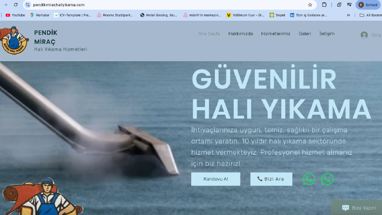The height and width of the screenshot is (215, 382).
Task: Click the Giriş login link
Action: tap(376, 35)
